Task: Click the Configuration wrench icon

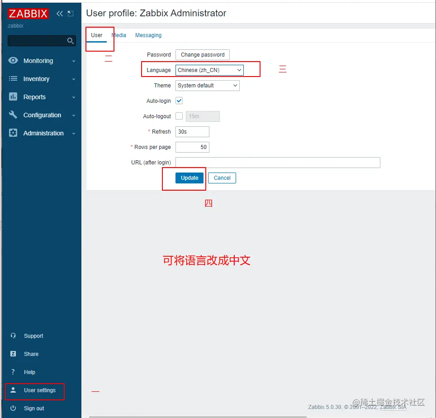Action: click(13, 115)
